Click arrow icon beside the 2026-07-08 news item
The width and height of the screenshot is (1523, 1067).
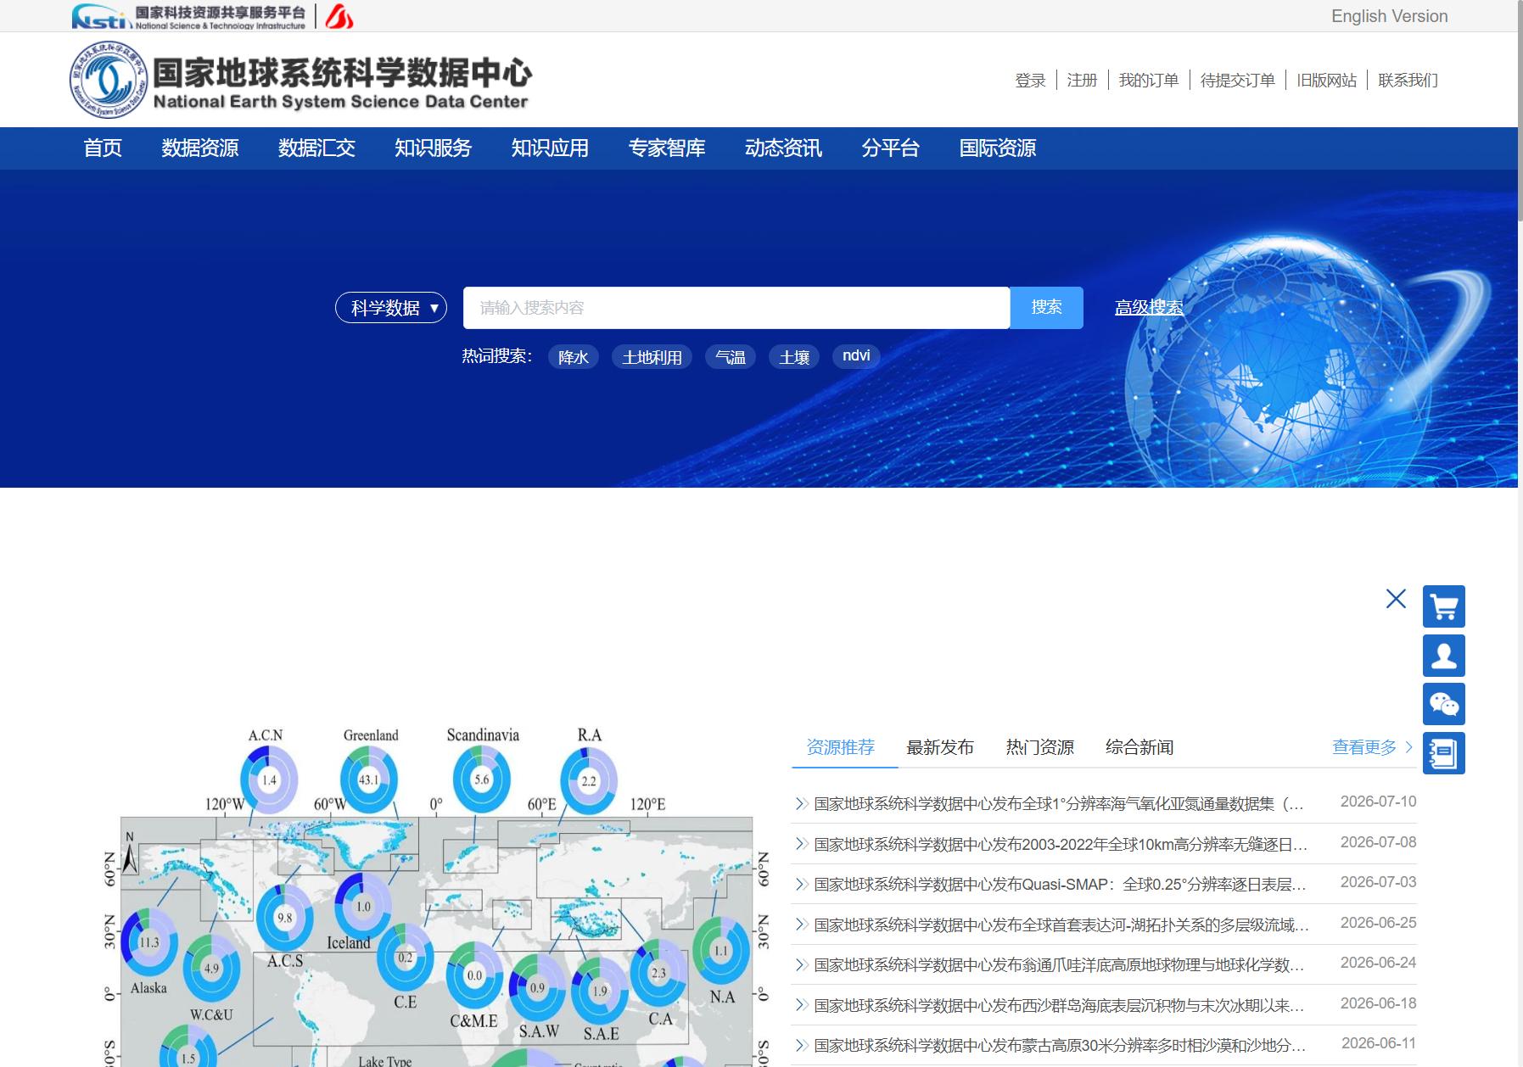(801, 844)
